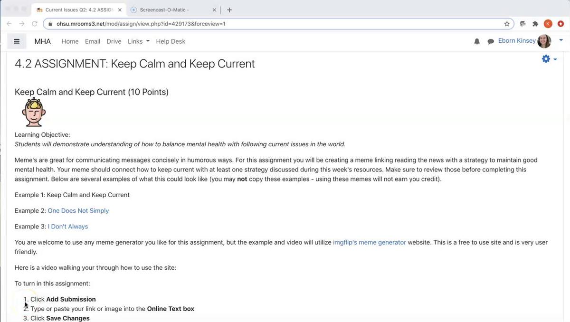This screenshot has width=570, height=322.
Task: Click the I Don't Always example link
Action: [67, 227]
